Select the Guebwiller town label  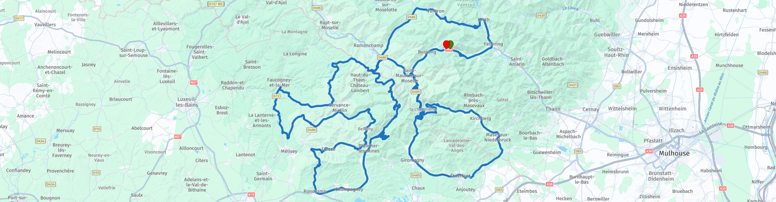pyautogui.click(x=607, y=35)
